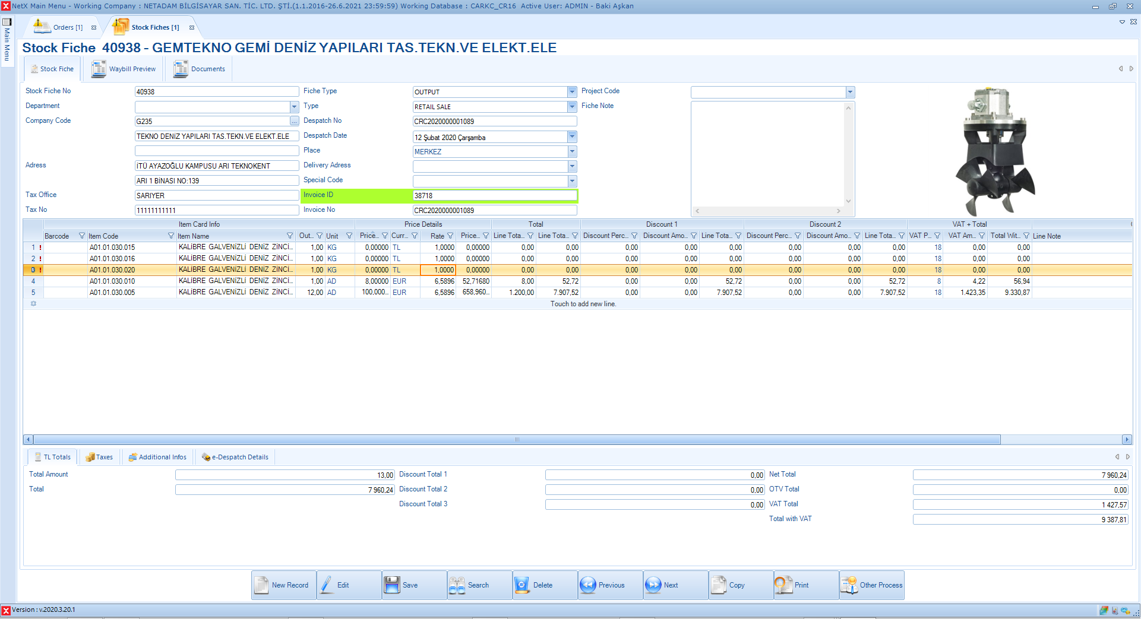
Task: Expand the Fiche Type dropdown
Action: (x=572, y=92)
